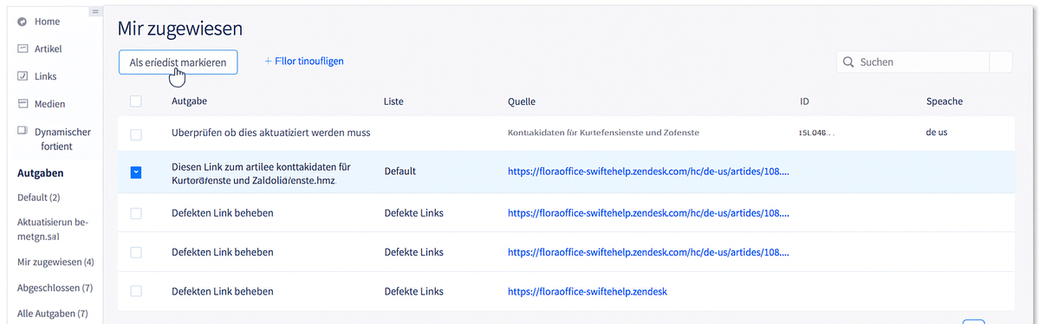Click the Dynamischer sidebar icon
The image size is (1039, 324).
pyautogui.click(x=22, y=131)
